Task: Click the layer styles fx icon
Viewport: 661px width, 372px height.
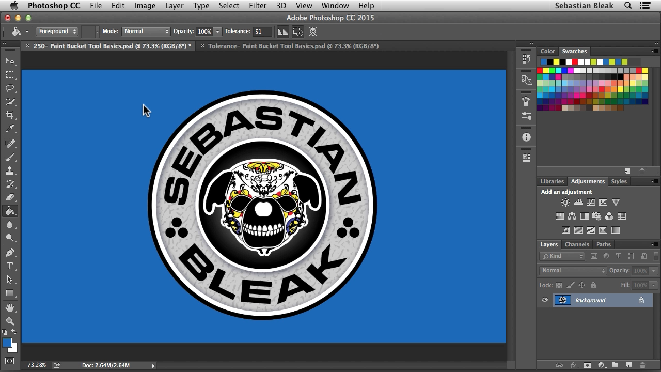Action: pyautogui.click(x=573, y=365)
